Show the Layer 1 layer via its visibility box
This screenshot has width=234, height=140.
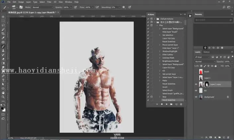pos(196,78)
